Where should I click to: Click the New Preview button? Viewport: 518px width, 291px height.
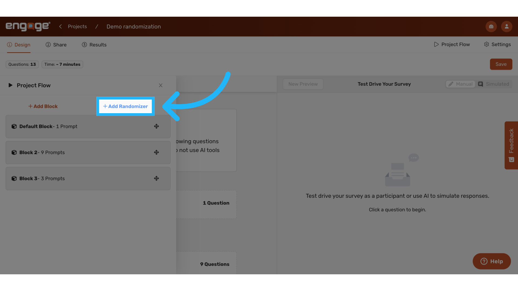click(x=303, y=84)
